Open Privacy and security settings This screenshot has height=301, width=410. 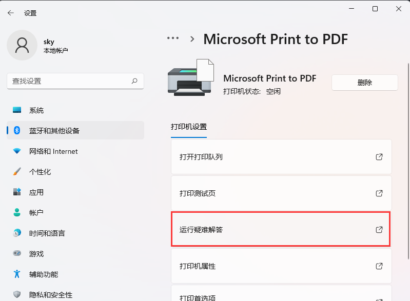(x=51, y=295)
